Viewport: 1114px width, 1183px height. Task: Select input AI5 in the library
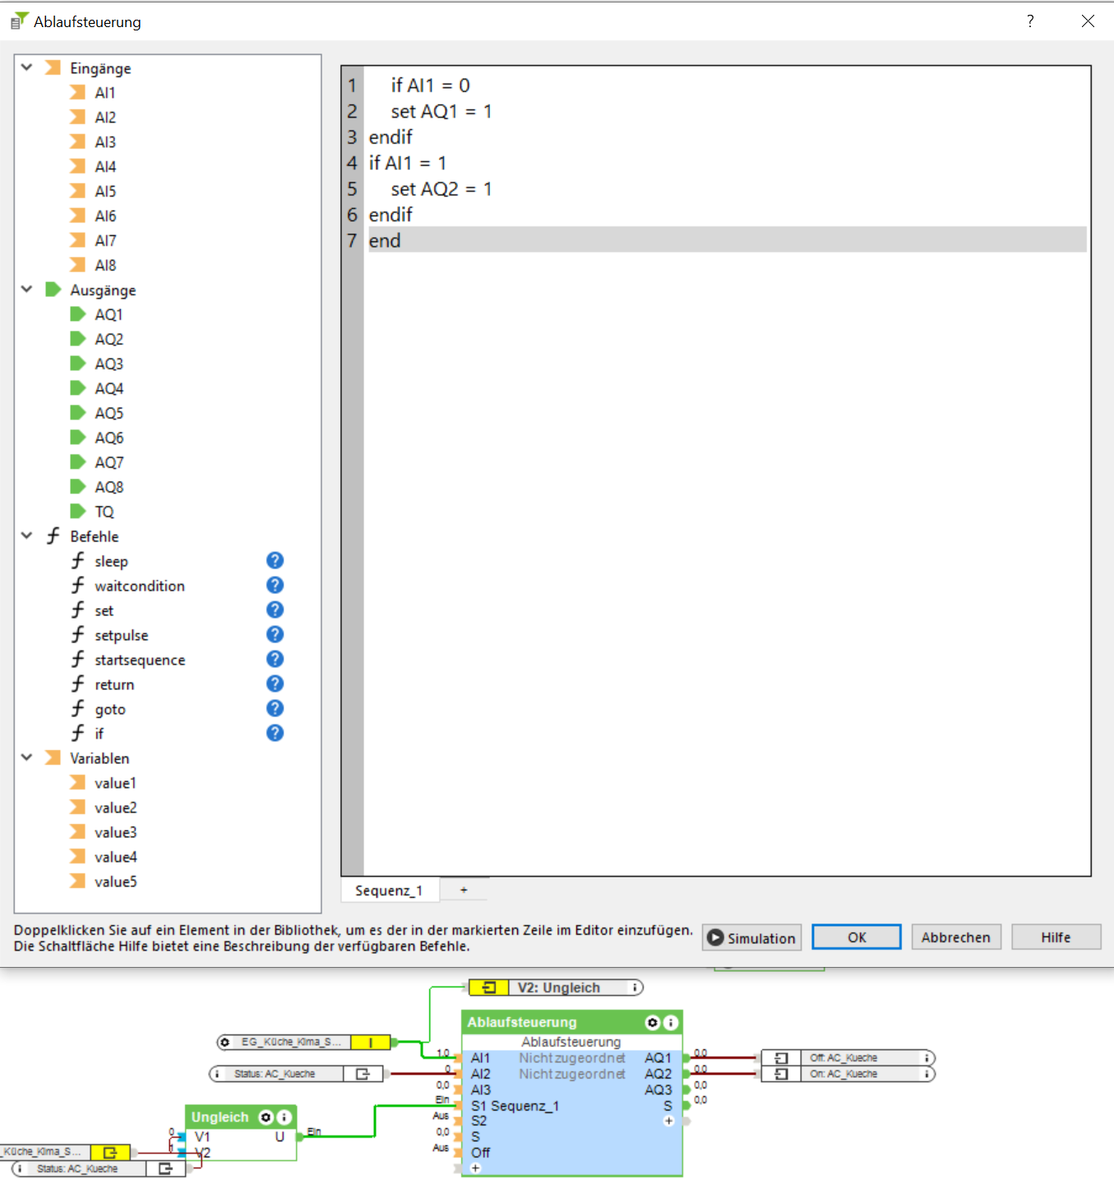point(105,191)
